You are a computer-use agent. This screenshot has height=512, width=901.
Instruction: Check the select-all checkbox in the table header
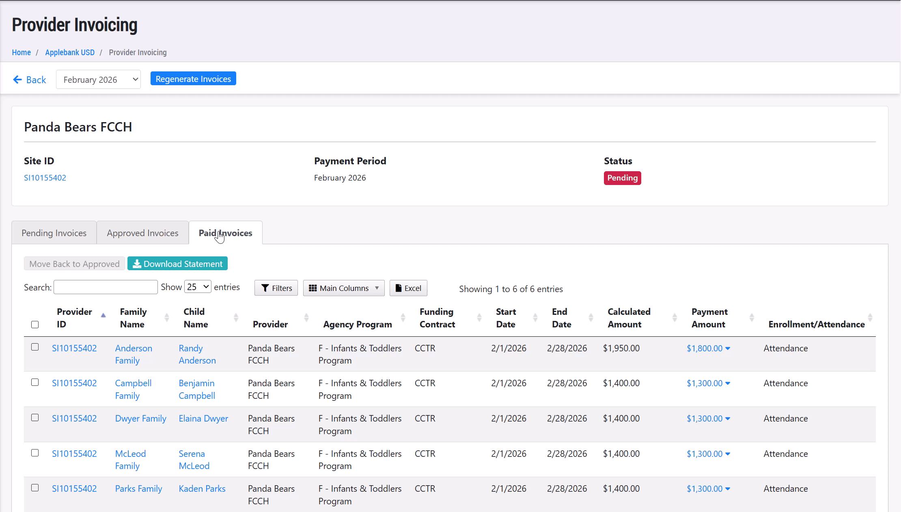(x=35, y=325)
